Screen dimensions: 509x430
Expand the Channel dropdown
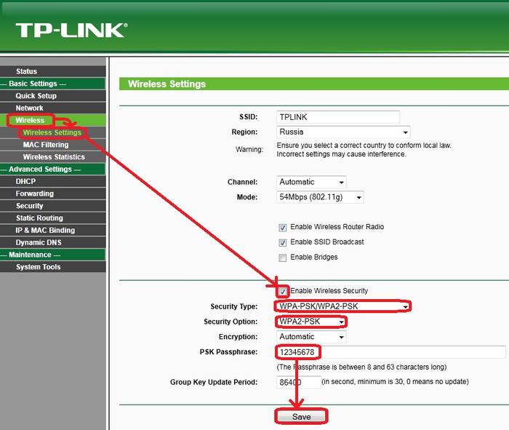coord(311,182)
